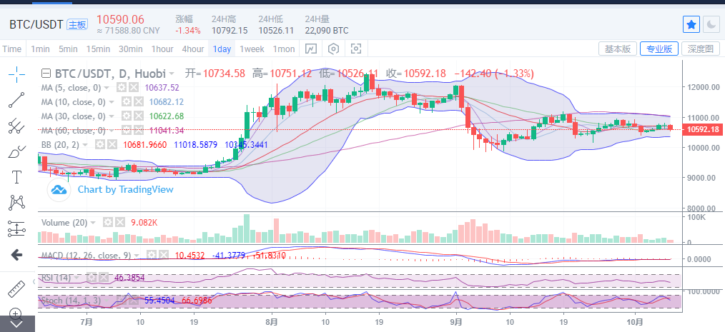Click the 10592.18 current price label
This screenshot has width=725, height=332.
click(x=702, y=129)
